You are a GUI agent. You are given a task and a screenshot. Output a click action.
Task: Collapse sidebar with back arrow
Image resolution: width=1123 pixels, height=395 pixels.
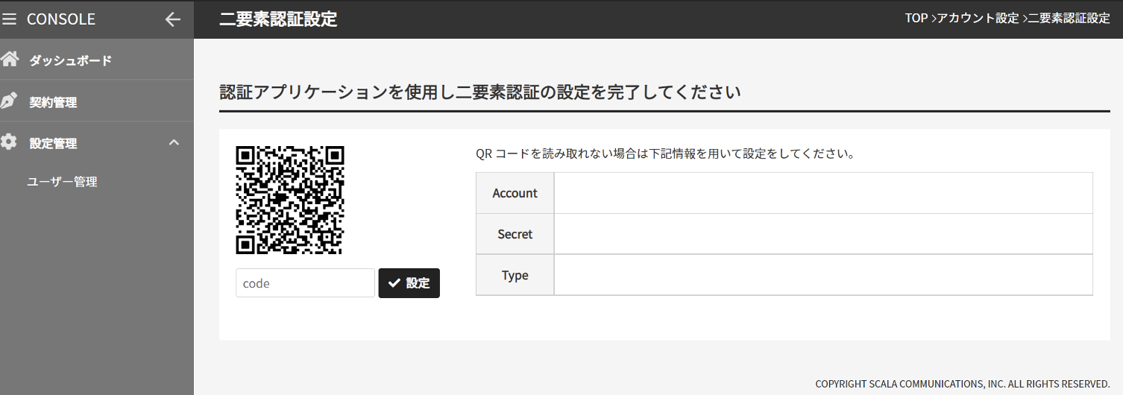(172, 19)
